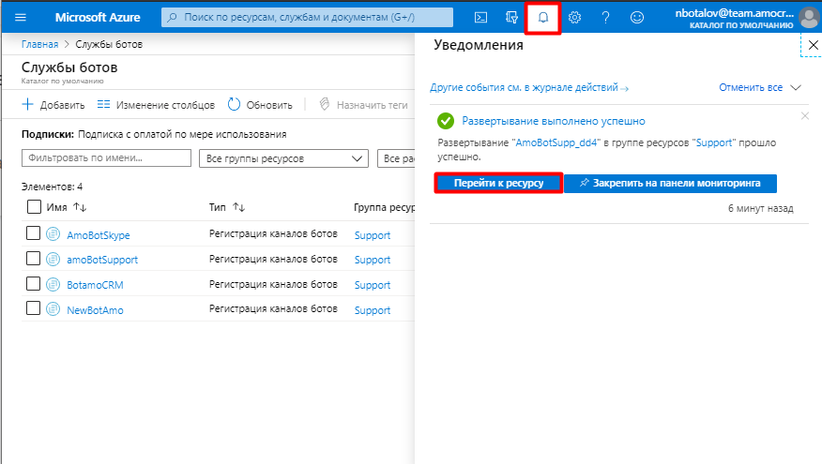Focus the 'Фильтровать по имени' filter field
The width and height of the screenshot is (822, 464).
[x=106, y=157]
